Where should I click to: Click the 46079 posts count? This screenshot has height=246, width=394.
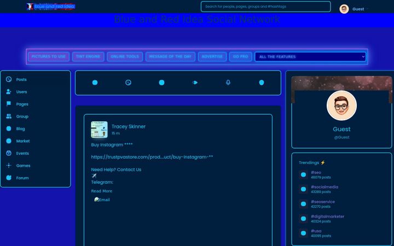pyautogui.click(x=321, y=177)
